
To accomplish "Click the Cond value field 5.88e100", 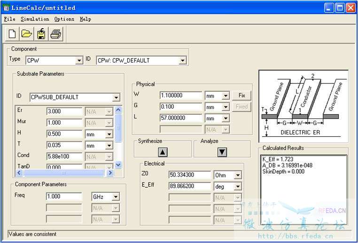I will pyautogui.click(x=64, y=156).
